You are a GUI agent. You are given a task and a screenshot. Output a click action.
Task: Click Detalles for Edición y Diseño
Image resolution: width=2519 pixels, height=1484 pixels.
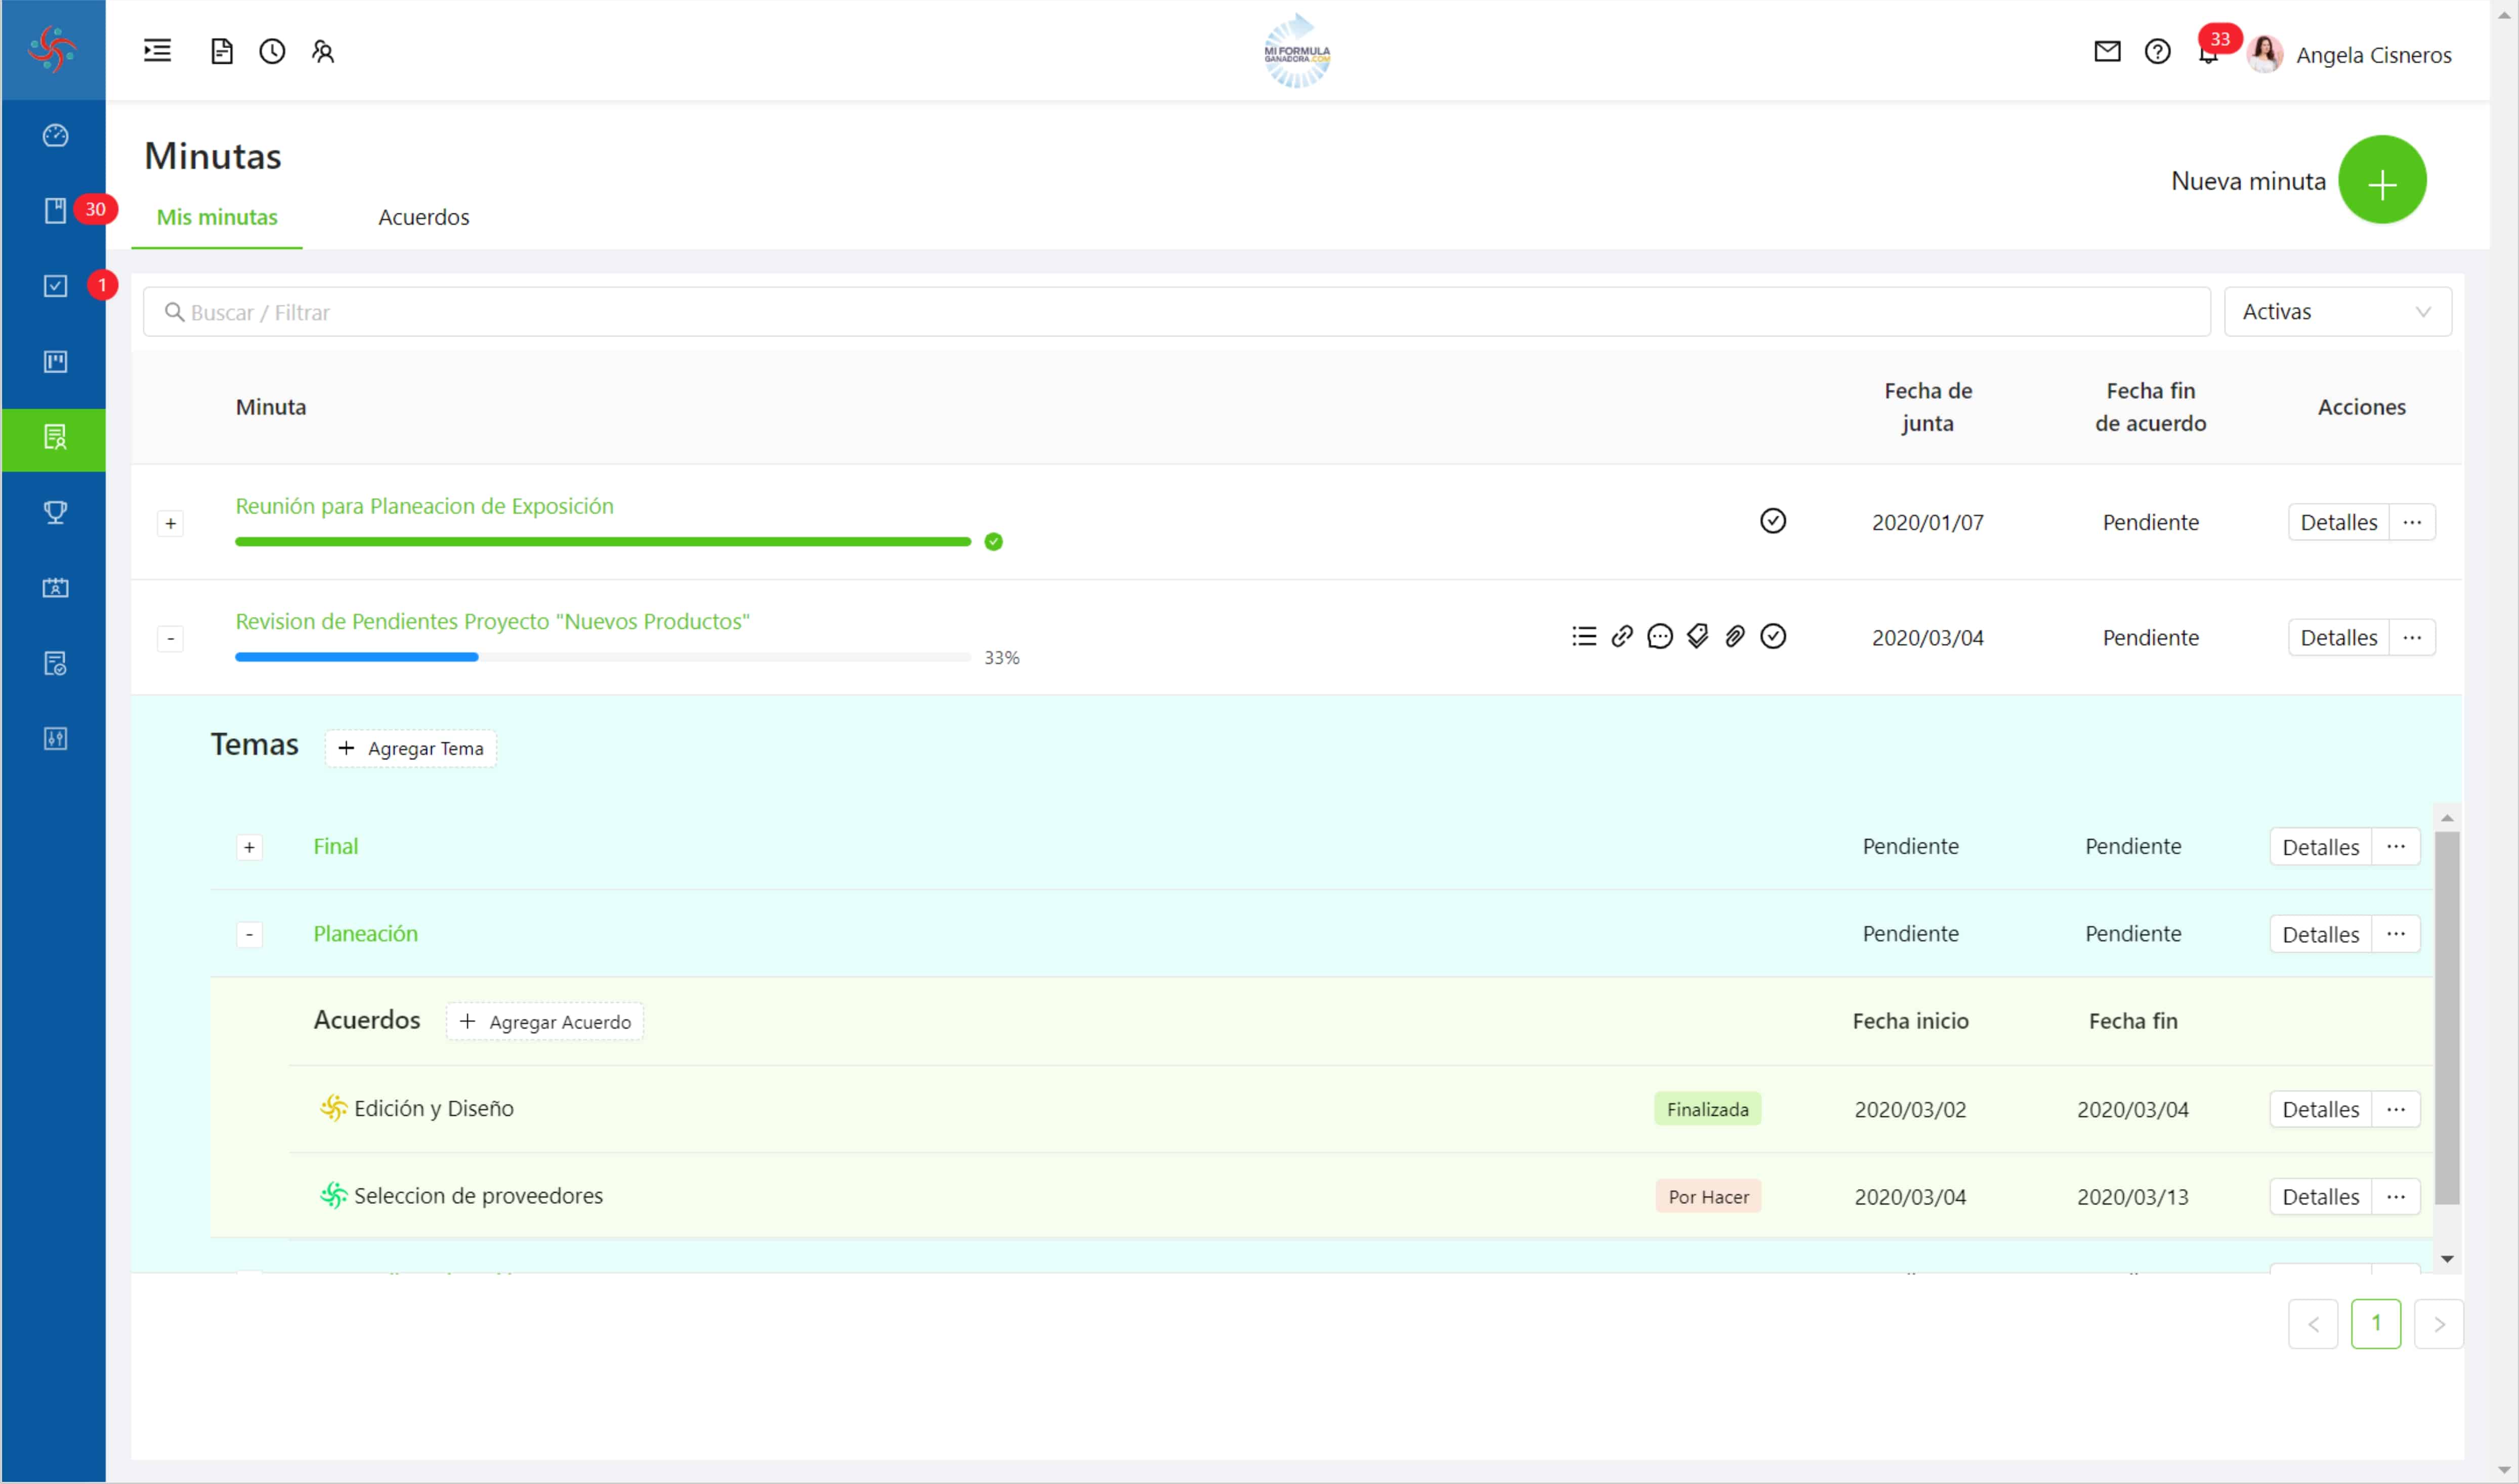coord(2320,1109)
